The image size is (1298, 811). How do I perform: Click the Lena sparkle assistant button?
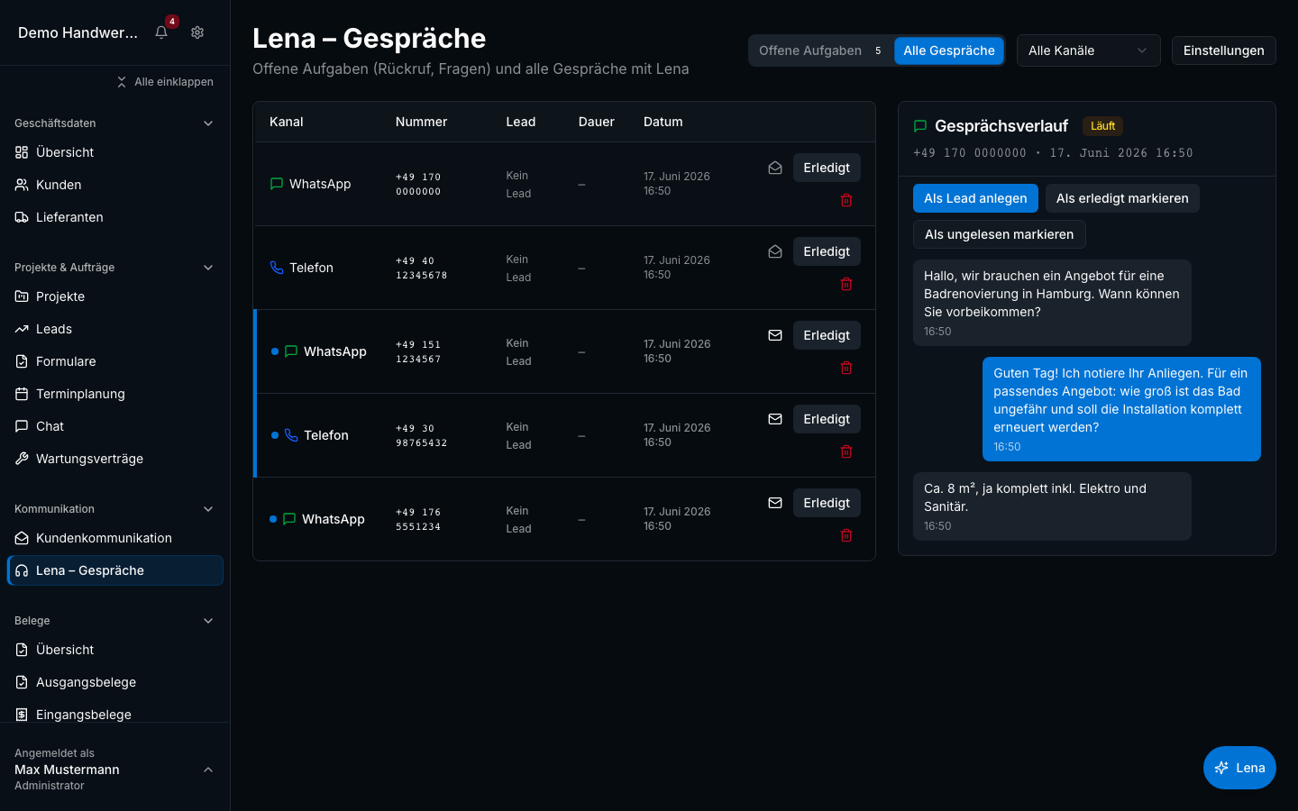tap(1239, 768)
